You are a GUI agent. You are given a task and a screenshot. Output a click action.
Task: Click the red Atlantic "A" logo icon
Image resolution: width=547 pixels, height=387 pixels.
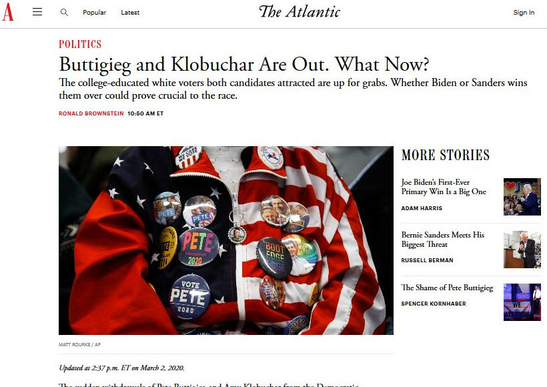[x=8, y=12]
